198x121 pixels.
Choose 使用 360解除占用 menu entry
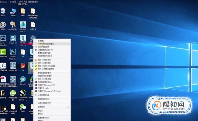coord(52,60)
